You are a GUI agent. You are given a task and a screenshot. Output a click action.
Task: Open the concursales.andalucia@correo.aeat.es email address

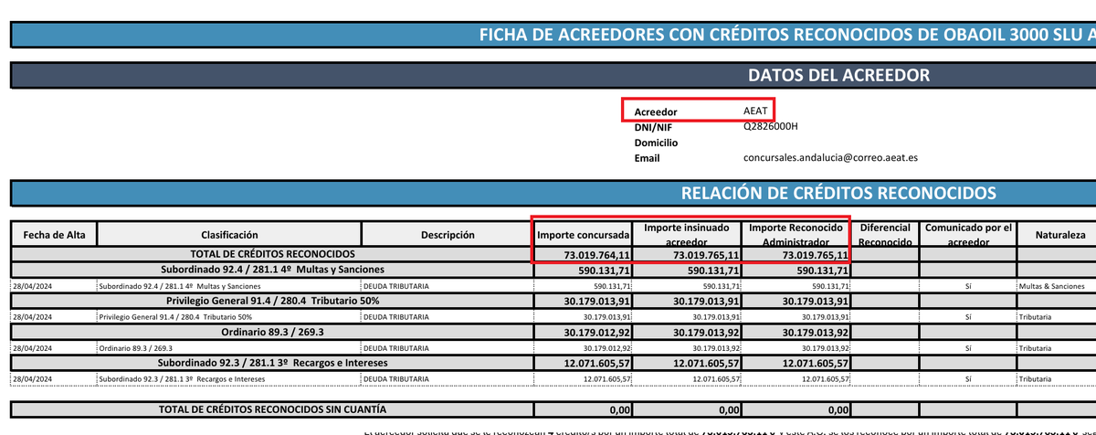point(830,157)
